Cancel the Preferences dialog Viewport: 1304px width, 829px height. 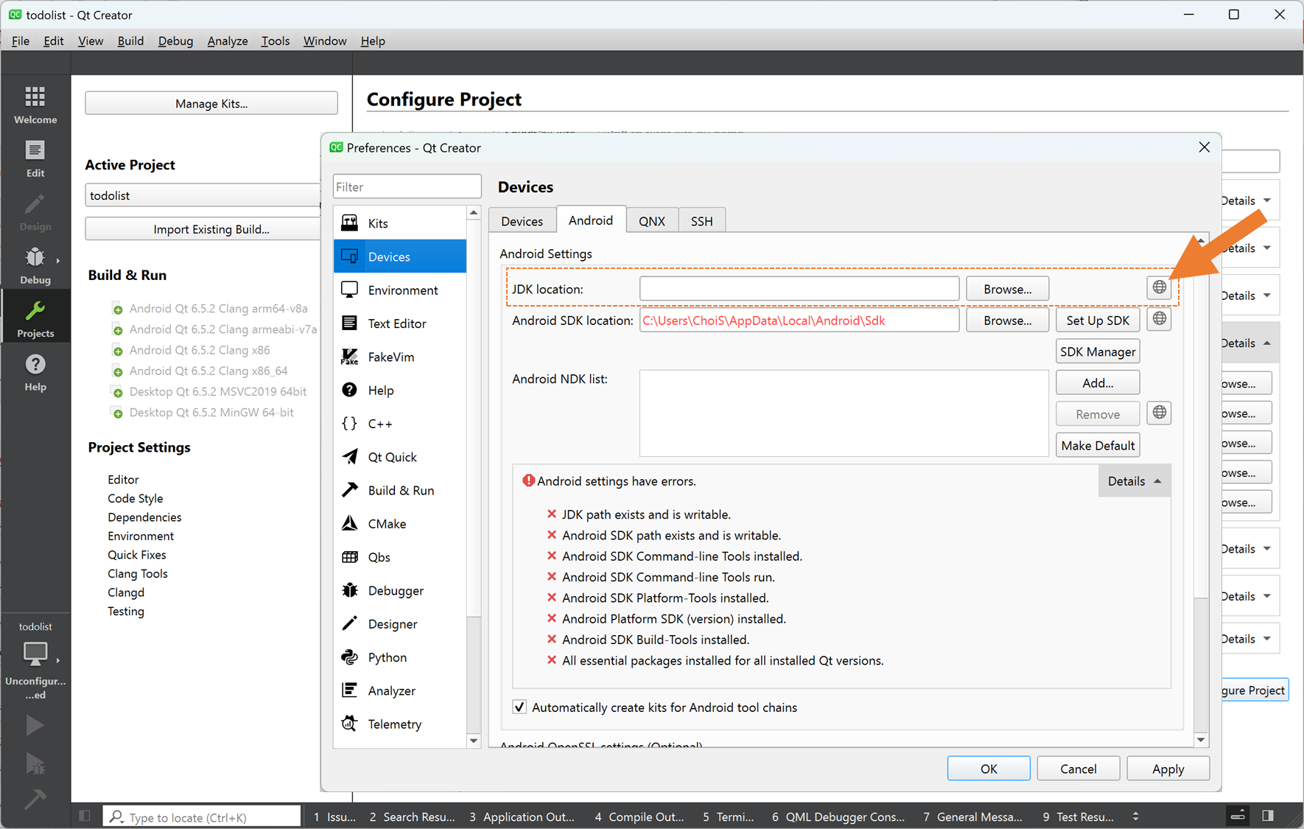(x=1079, y=769)
